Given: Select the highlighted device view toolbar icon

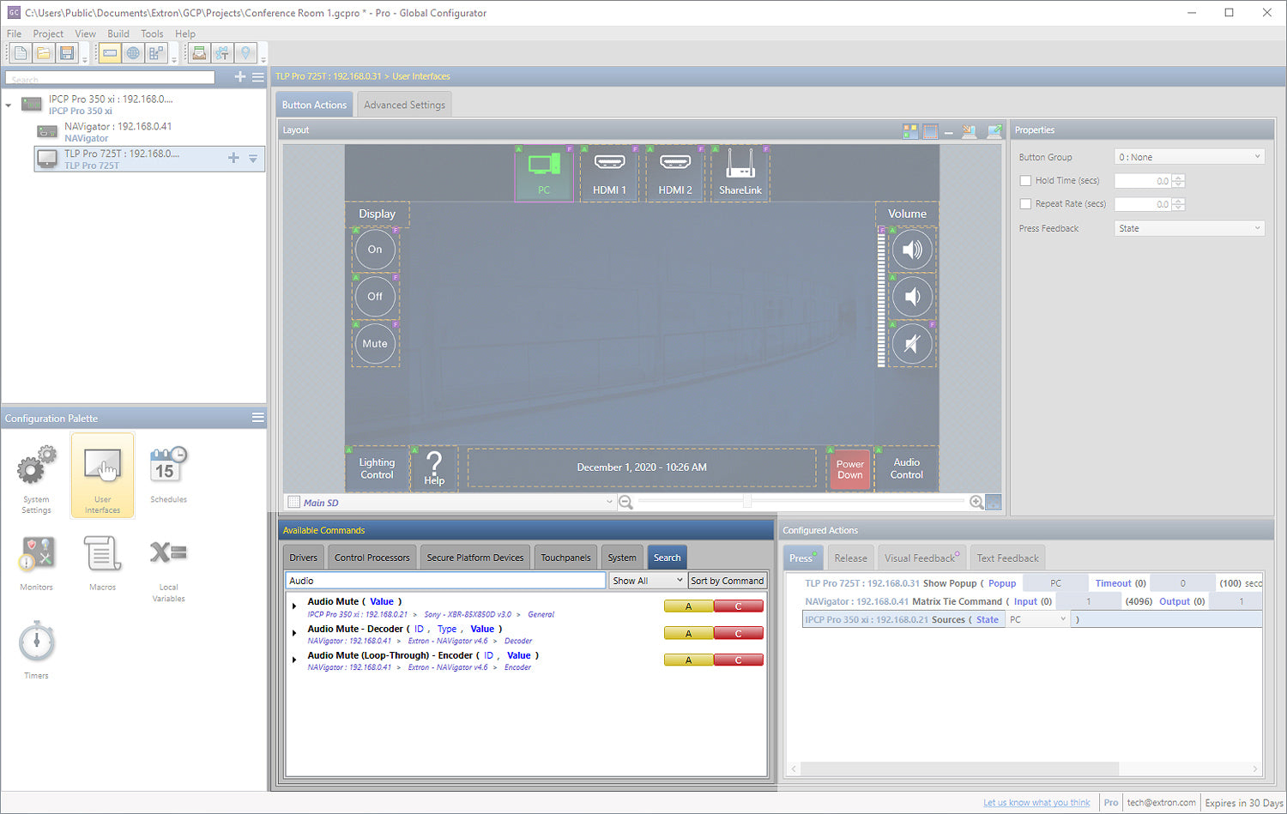Looking at the screenshot, I should click(110, 53).
